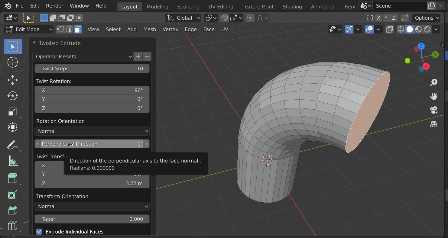
Task: Open Rotation Orientation Normal dropdown
Action: (x=92, y=131)
